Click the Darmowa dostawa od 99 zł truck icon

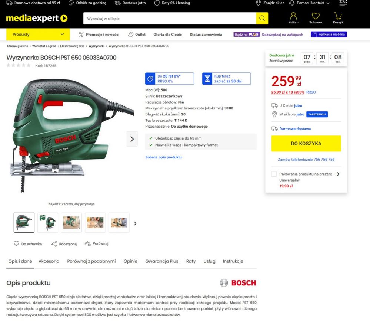9,3
